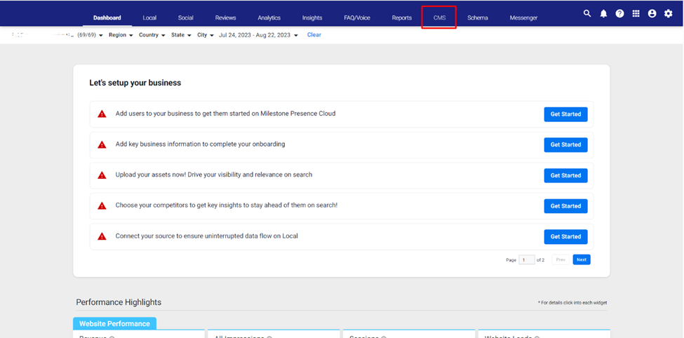Click text "Add users to your business"
Viewport: 684px width, 338px height.
tap(154, 114)
